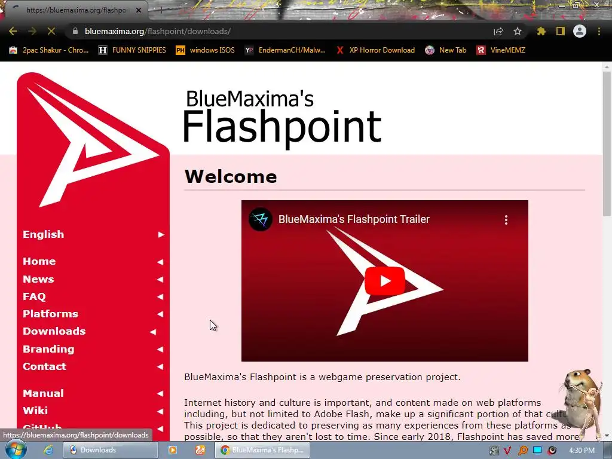Open the Platforms sidebar item
The width and height of the screenshot is (612, 459).
point(93,313)
